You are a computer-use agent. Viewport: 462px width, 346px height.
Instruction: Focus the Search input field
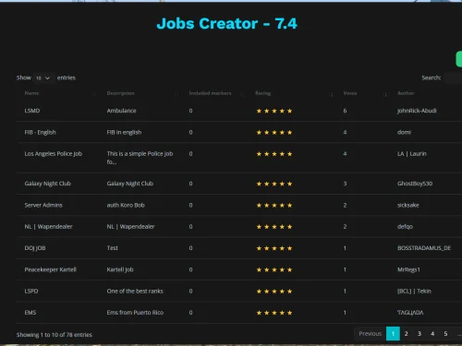tap(453, 78)
